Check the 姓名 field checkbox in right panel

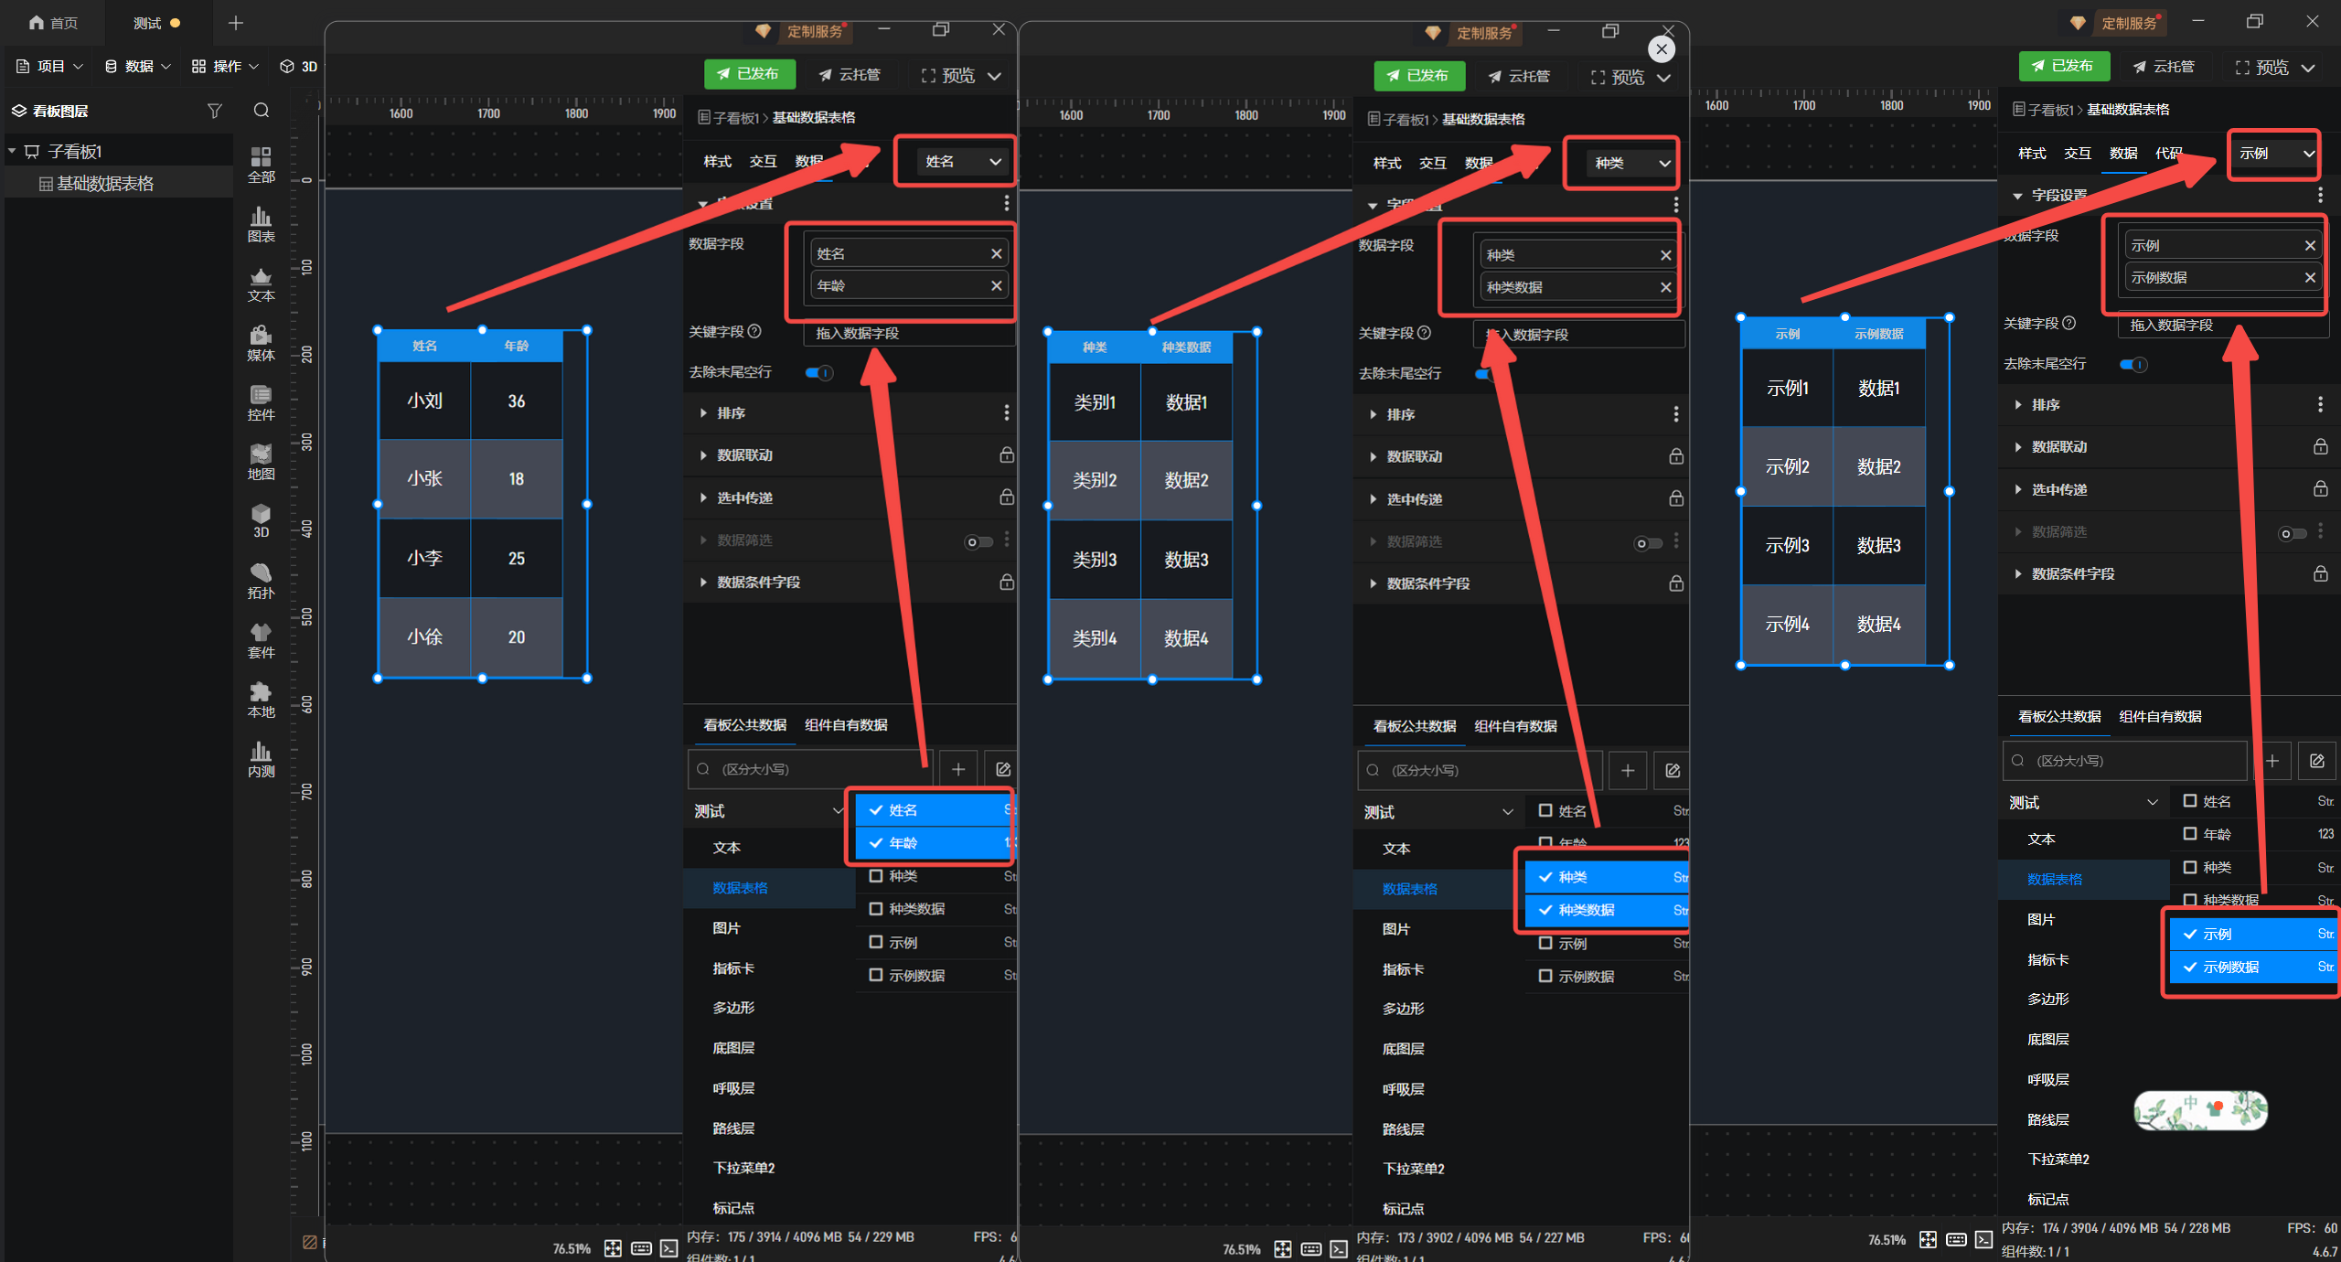[x=2189, y=801]
